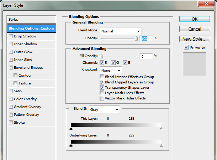
Task: Close the Layer Style dialog
Action: (206, 4)
